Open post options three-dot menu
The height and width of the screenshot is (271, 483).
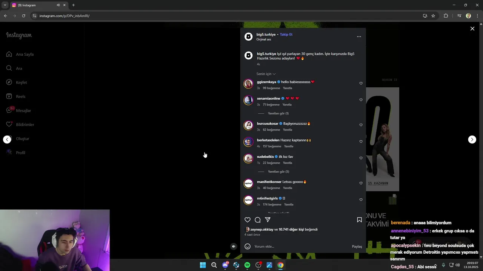[x=359, y=37]
